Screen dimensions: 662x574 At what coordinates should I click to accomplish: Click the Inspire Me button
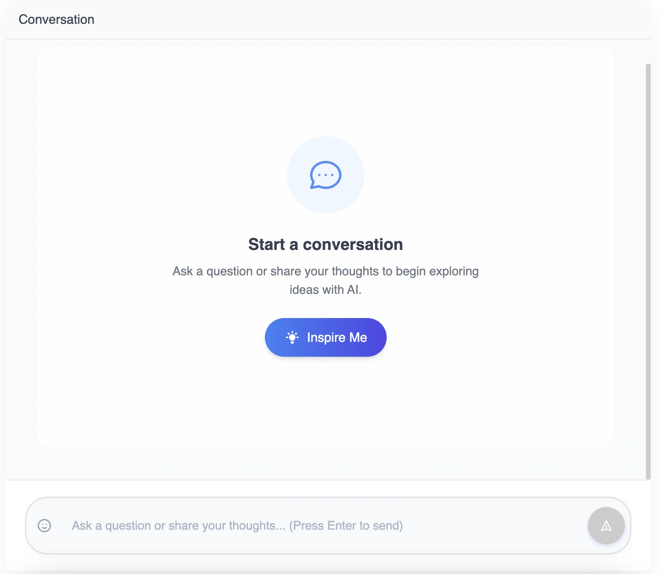(326, 337)
